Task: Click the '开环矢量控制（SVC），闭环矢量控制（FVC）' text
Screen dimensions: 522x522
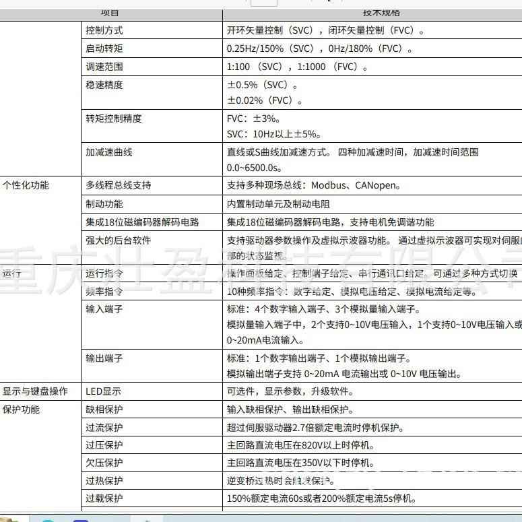Action: (x=325, y=30)
